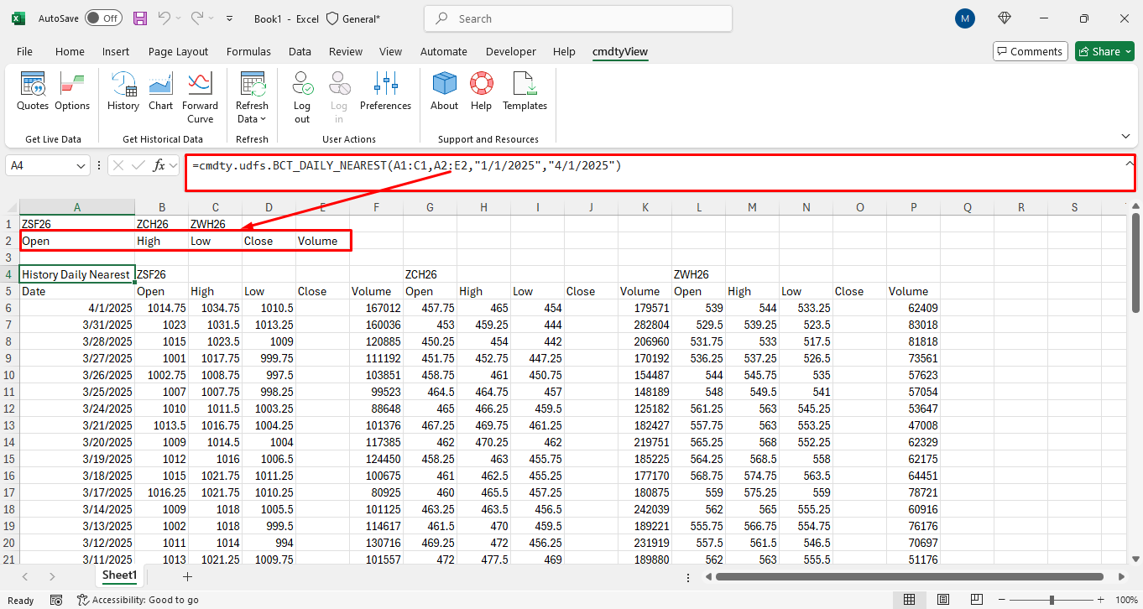Select cell L4 containing ZWH26
Image resolution: width=1143 pixels, height=609 pixels.
tap(698, 274)
